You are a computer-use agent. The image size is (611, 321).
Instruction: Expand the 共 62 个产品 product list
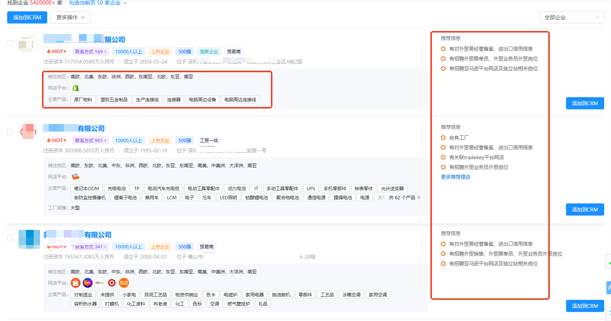404,197
